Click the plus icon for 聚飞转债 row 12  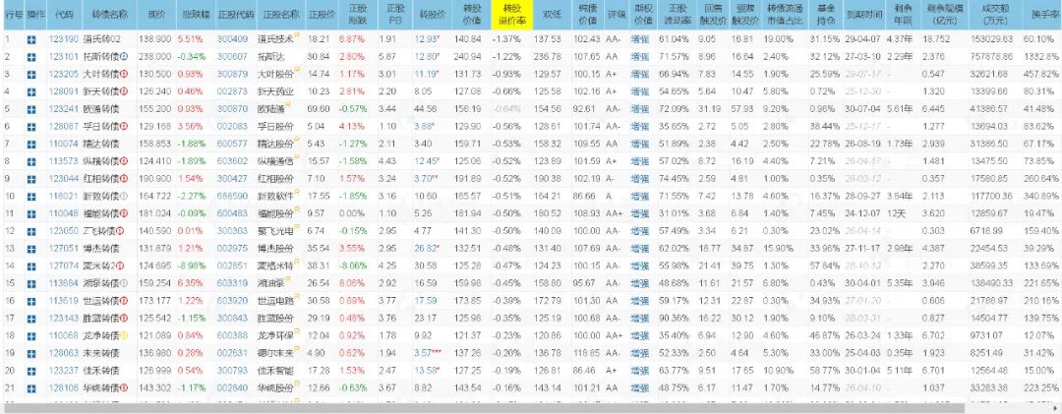click(x=31, y=230)
